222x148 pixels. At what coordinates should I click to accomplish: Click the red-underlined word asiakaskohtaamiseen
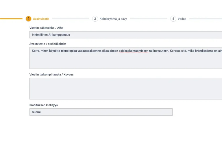[x=134, y=51]
